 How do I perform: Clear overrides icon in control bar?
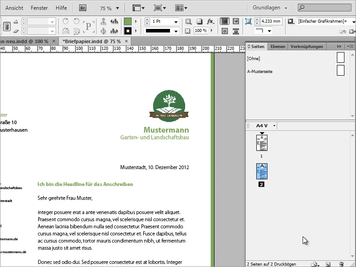coord(342,32)
